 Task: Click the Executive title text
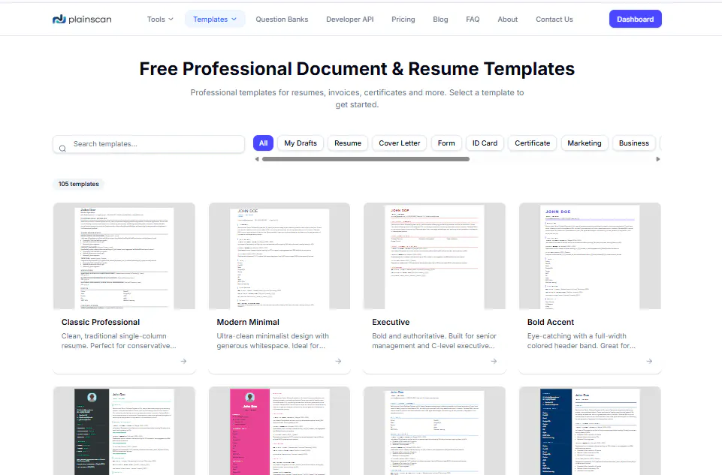click(x=391, y=323)
